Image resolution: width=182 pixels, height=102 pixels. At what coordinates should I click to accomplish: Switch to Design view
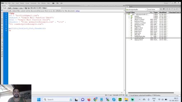point(15,8)
